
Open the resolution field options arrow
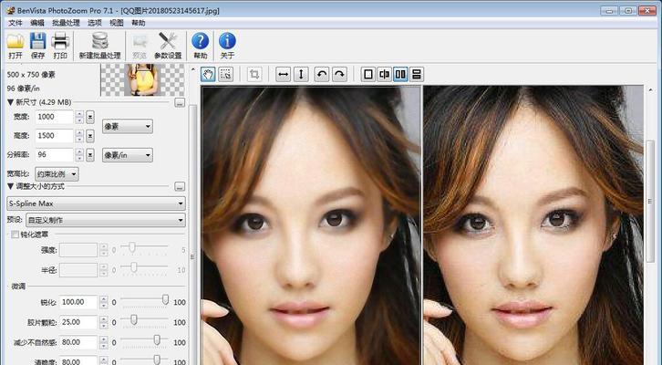pyautogui.click(x=90, y=155)
